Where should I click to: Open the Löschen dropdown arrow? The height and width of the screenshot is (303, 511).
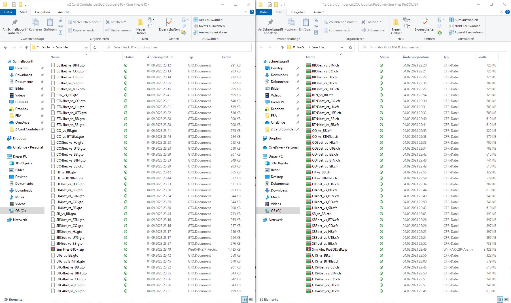[124, 22]
